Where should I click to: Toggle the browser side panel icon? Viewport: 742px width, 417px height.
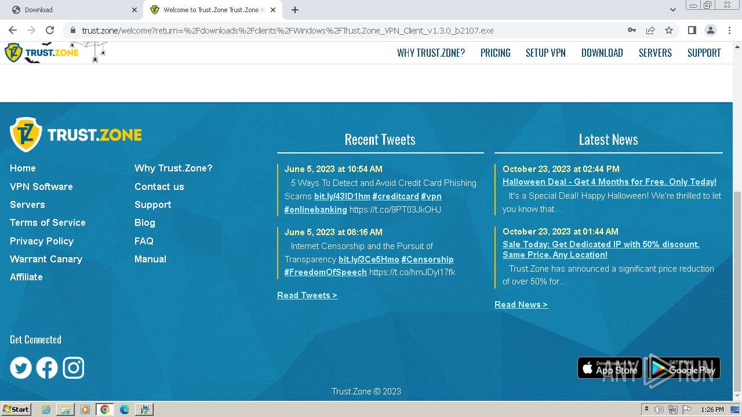(x=692, y=30)
